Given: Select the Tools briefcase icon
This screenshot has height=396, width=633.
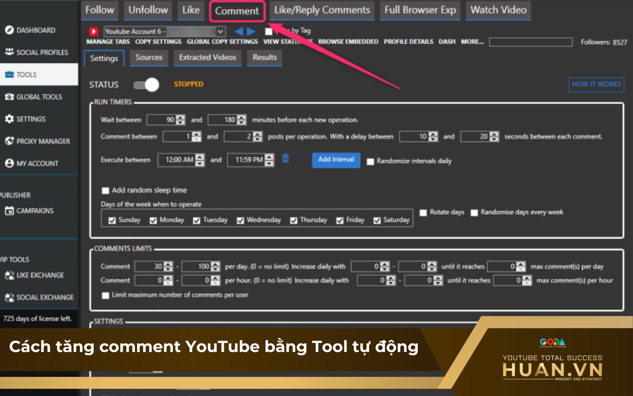Looking at the screenshot, I should coord(9,74).
